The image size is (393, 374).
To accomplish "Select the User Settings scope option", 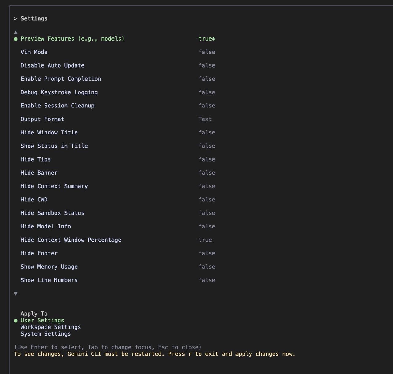I will pos(42,320).
